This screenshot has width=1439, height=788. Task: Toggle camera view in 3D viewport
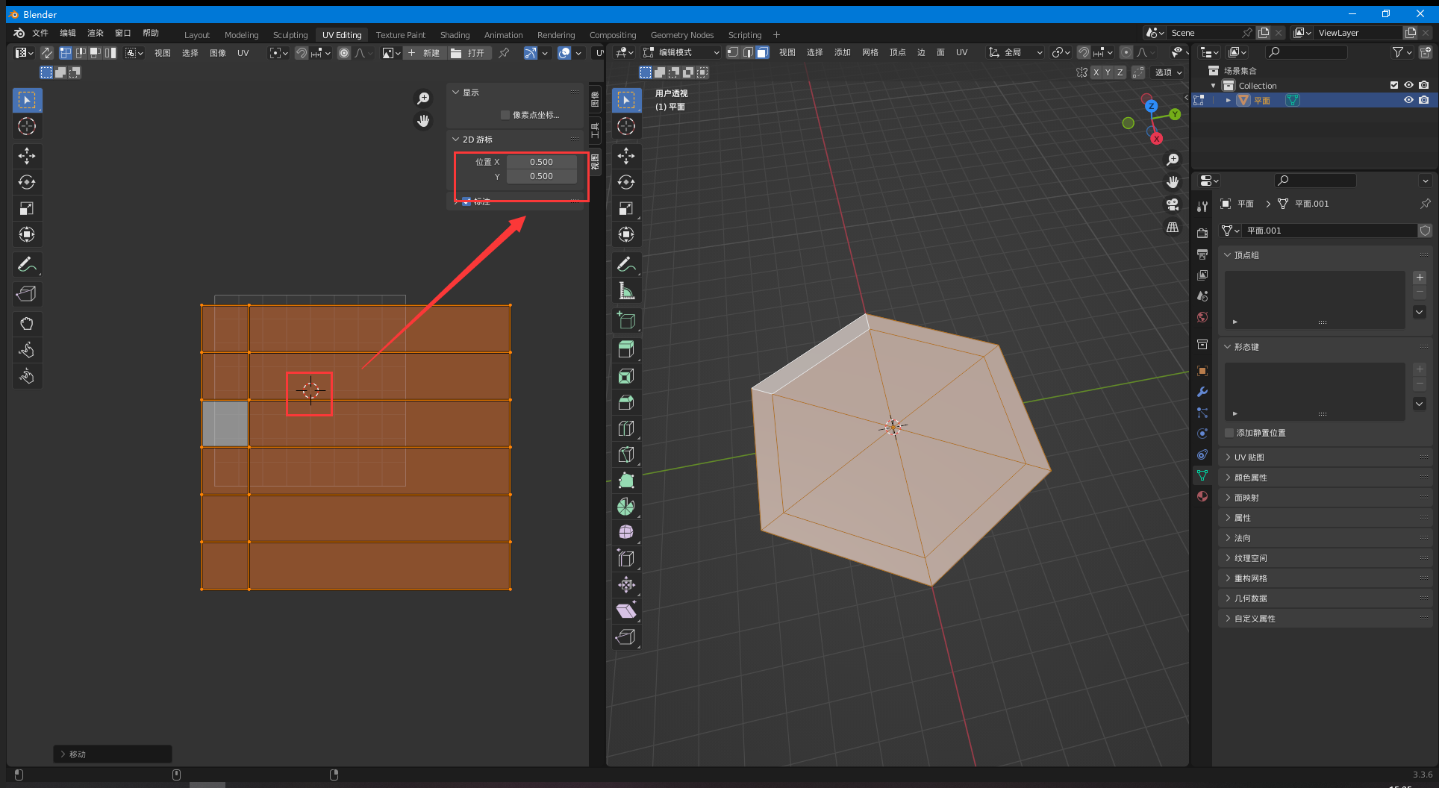(x=1173, y=204)
